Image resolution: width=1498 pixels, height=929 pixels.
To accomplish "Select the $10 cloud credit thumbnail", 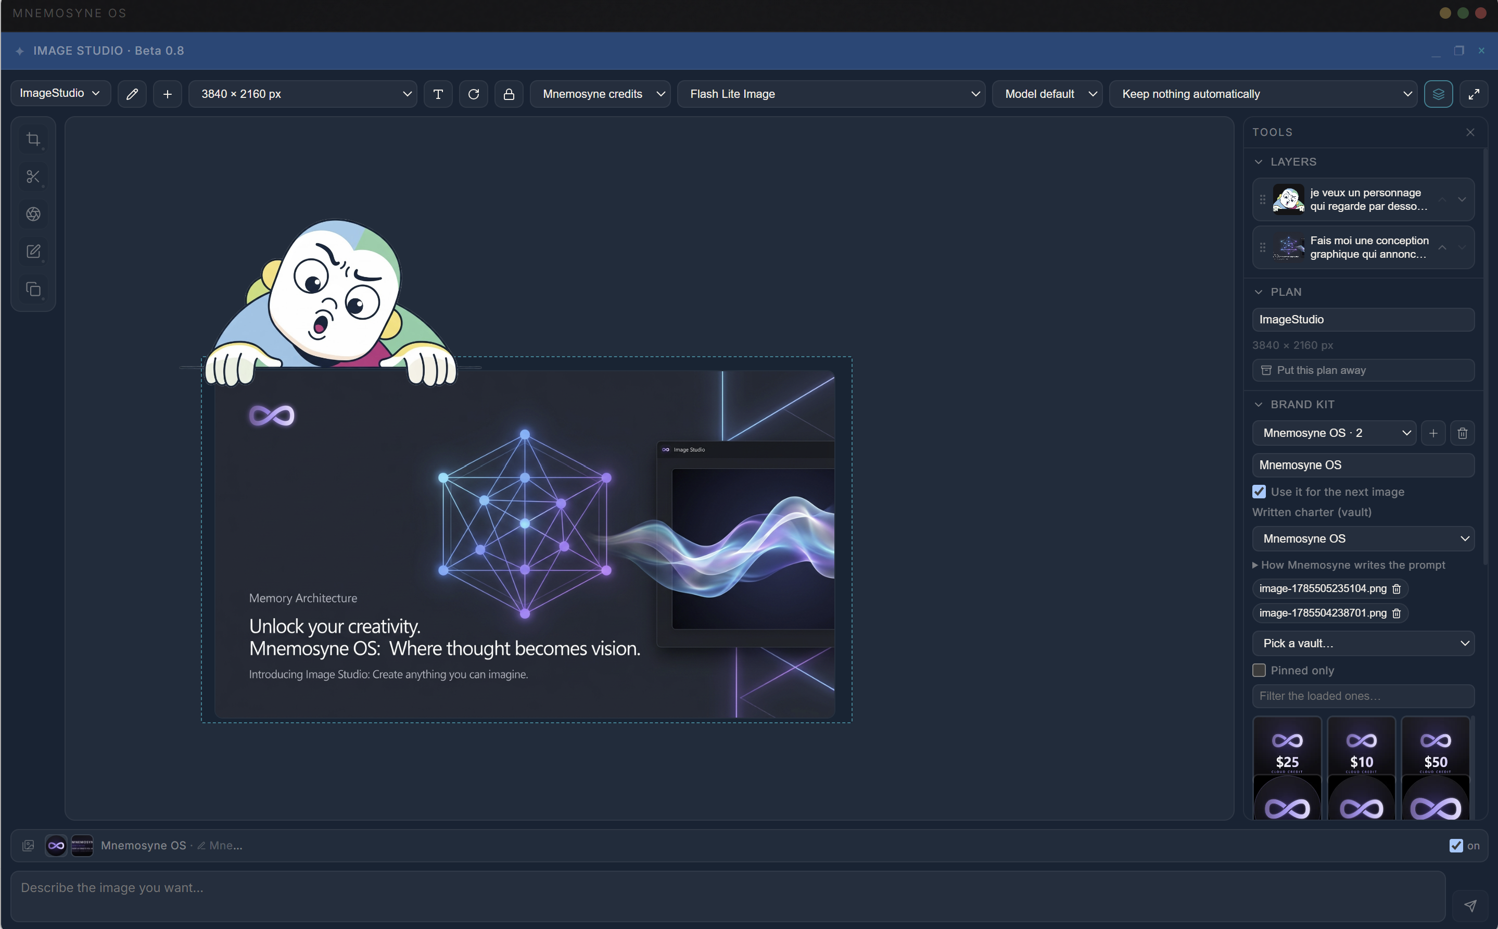I will 1362,745.
